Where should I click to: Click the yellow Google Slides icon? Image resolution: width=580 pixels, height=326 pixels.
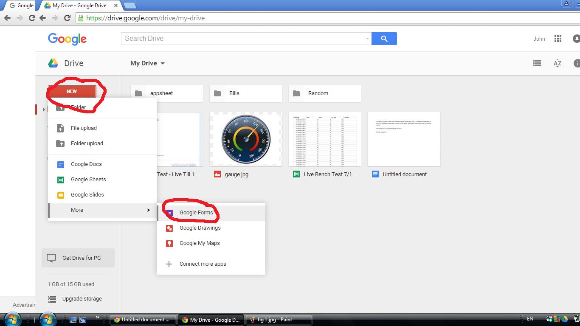61,195
